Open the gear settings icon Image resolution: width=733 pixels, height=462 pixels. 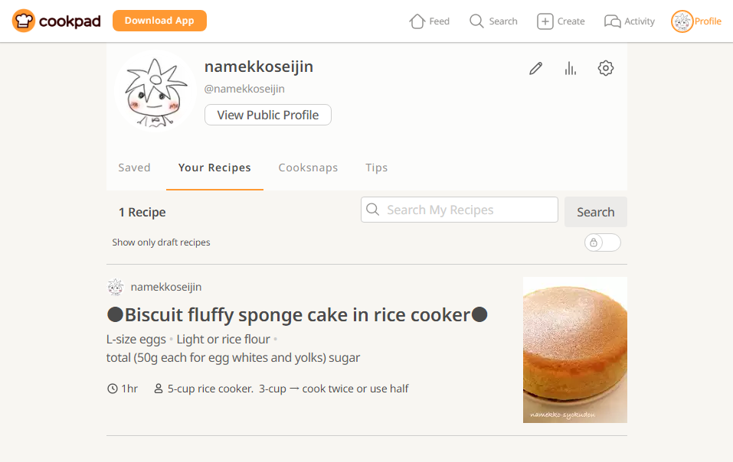pos(606,68)
